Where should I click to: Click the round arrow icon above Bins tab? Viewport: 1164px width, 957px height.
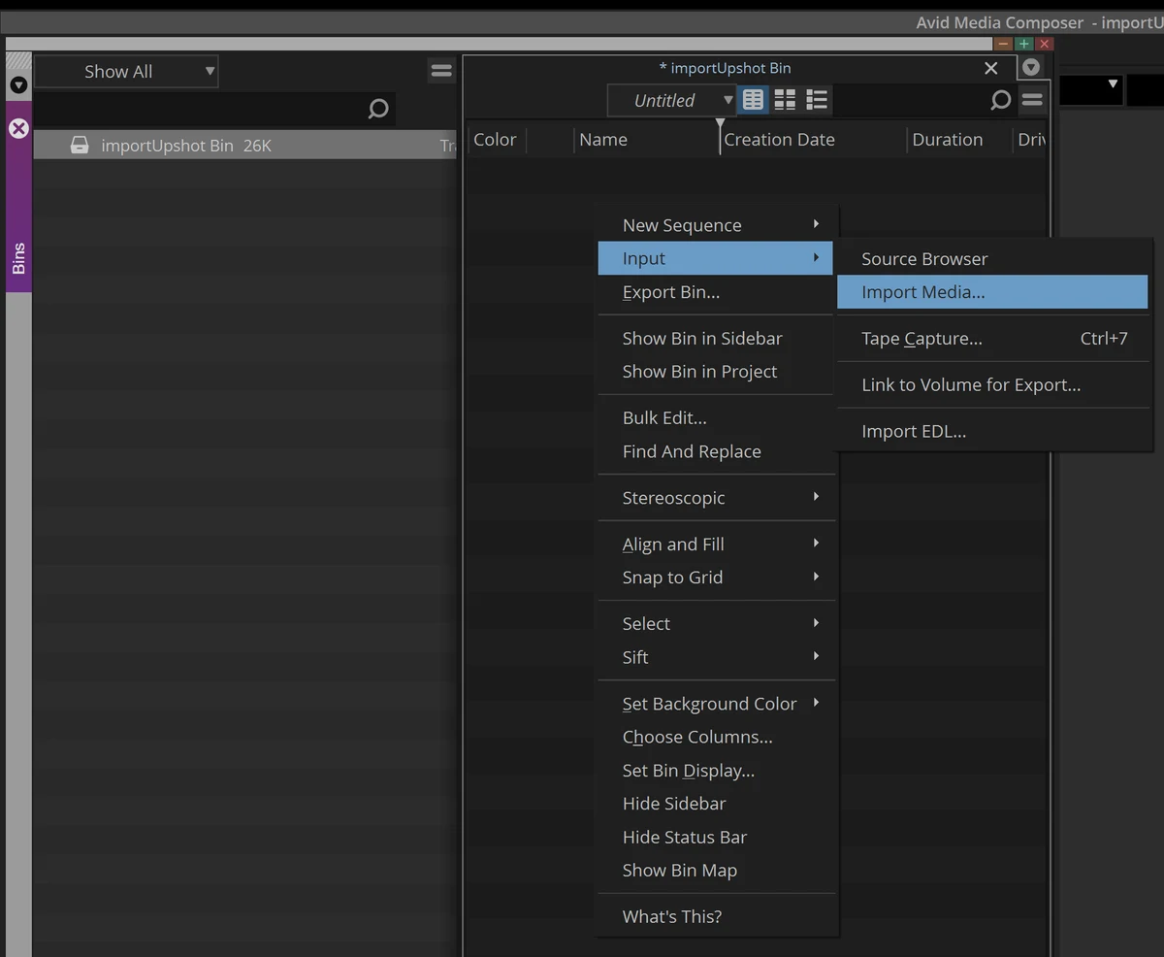pos(18,85)
